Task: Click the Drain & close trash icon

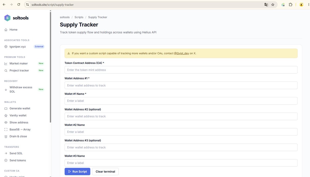Action: coord(6,136)
